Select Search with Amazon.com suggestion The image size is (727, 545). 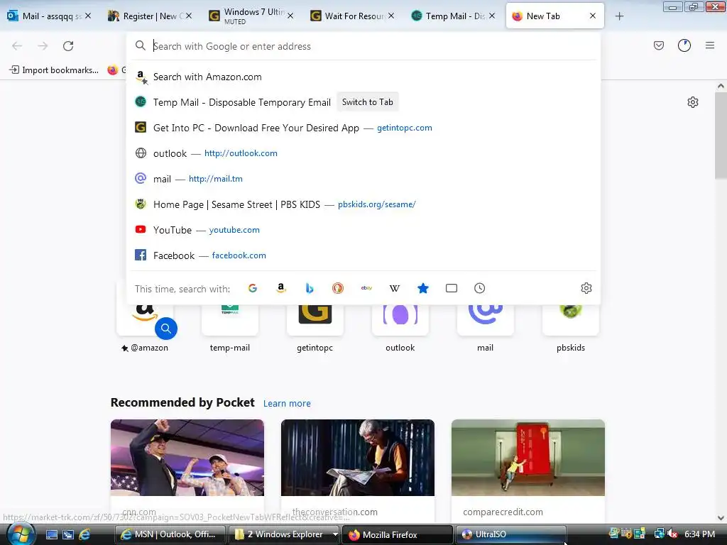(363, 77)
